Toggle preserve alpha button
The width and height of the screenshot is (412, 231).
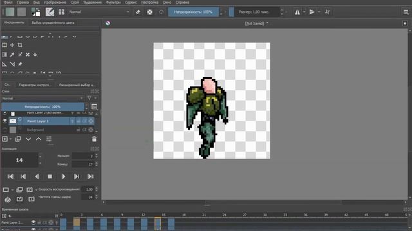(x=149, y=12)
